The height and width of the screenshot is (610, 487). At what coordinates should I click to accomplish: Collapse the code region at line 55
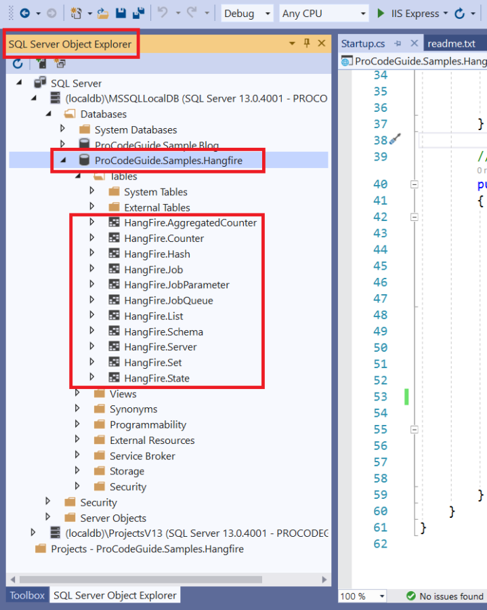(415, 430)
